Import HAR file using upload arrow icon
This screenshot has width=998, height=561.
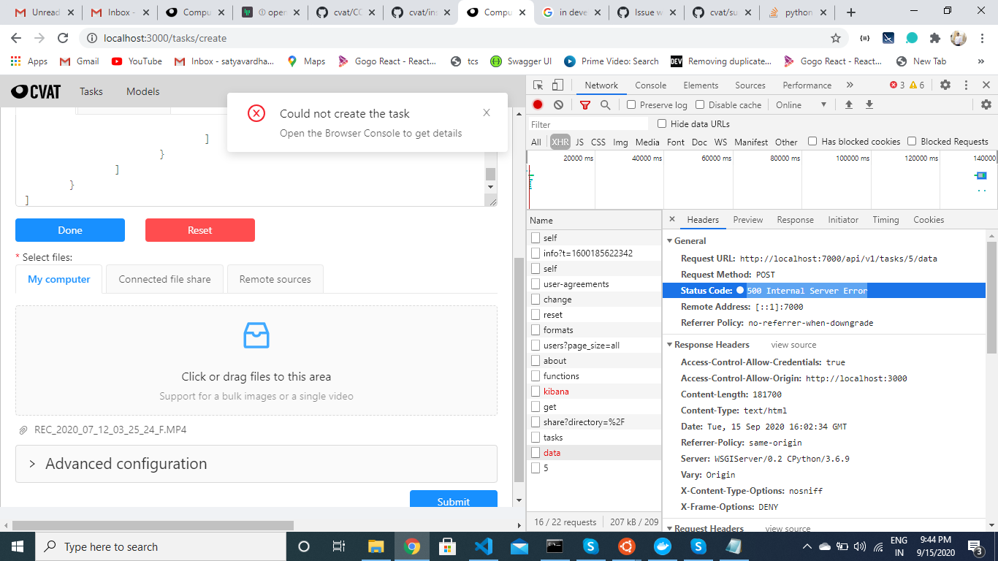(x=848, y=104)
